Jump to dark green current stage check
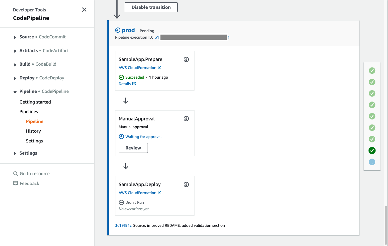 372,151
